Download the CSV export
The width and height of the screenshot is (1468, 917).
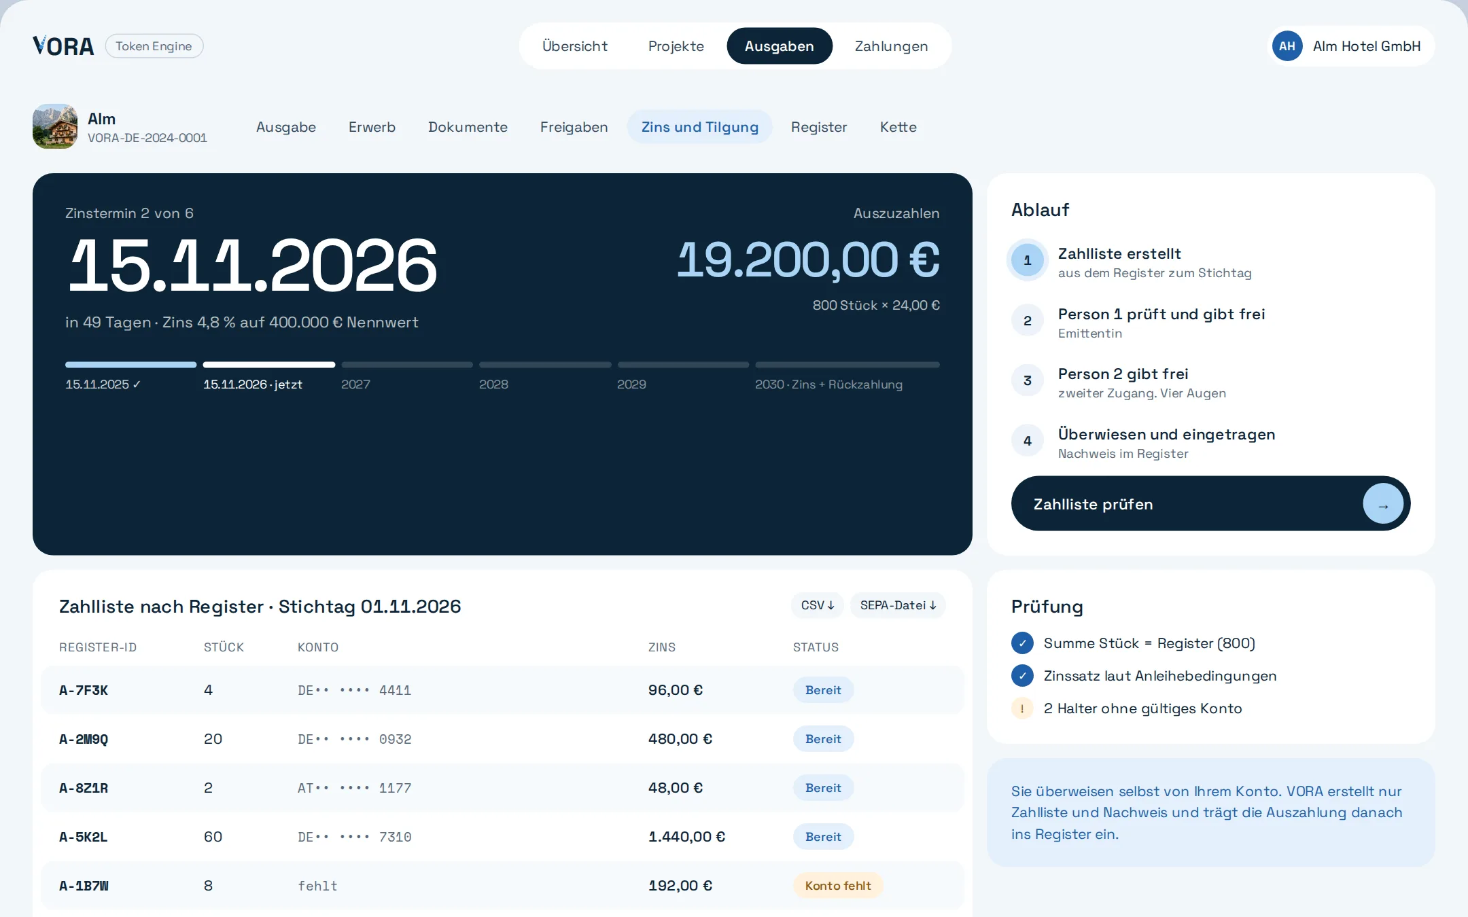[818, 605]
